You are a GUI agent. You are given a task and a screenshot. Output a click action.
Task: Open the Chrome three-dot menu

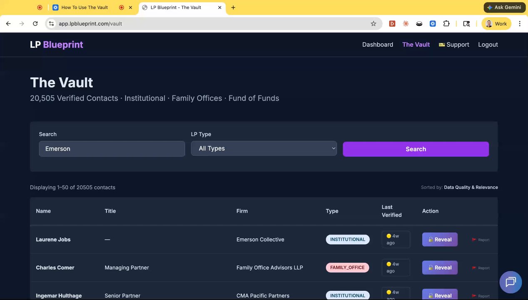pyautogui.click(x=519, y=24)
